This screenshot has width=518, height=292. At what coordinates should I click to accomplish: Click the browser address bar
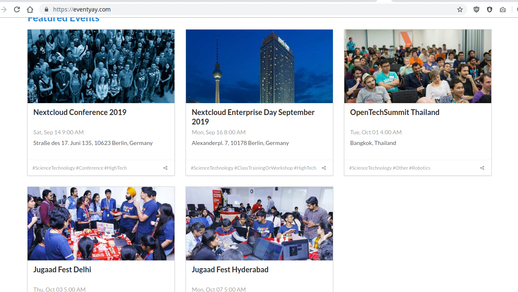pyautogui.click(x=247, y=9)
